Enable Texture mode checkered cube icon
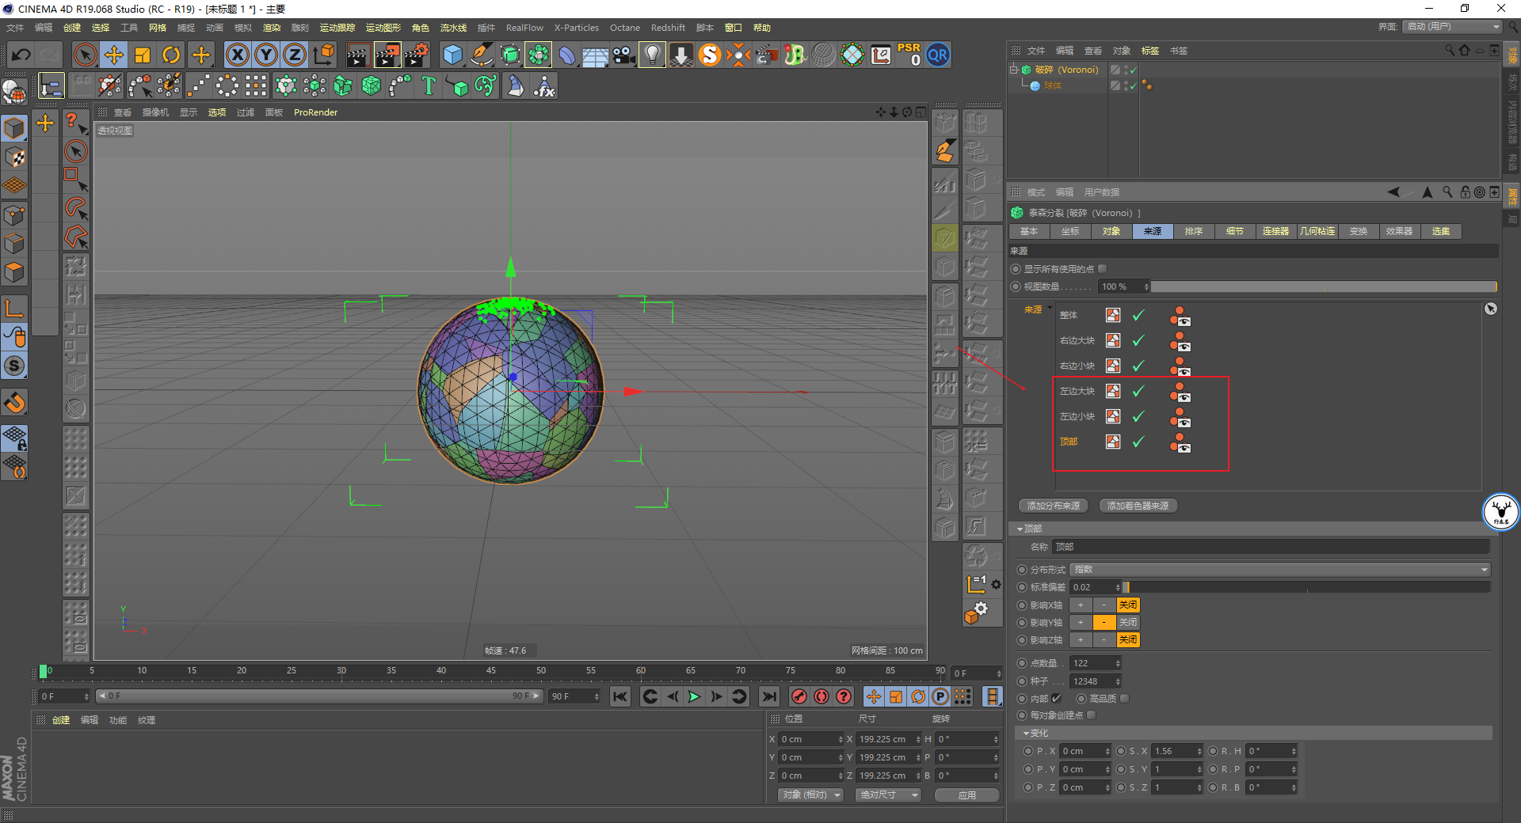Image resolution: width=1521 pixels, height=823 pixels. [x=14, y=157]
